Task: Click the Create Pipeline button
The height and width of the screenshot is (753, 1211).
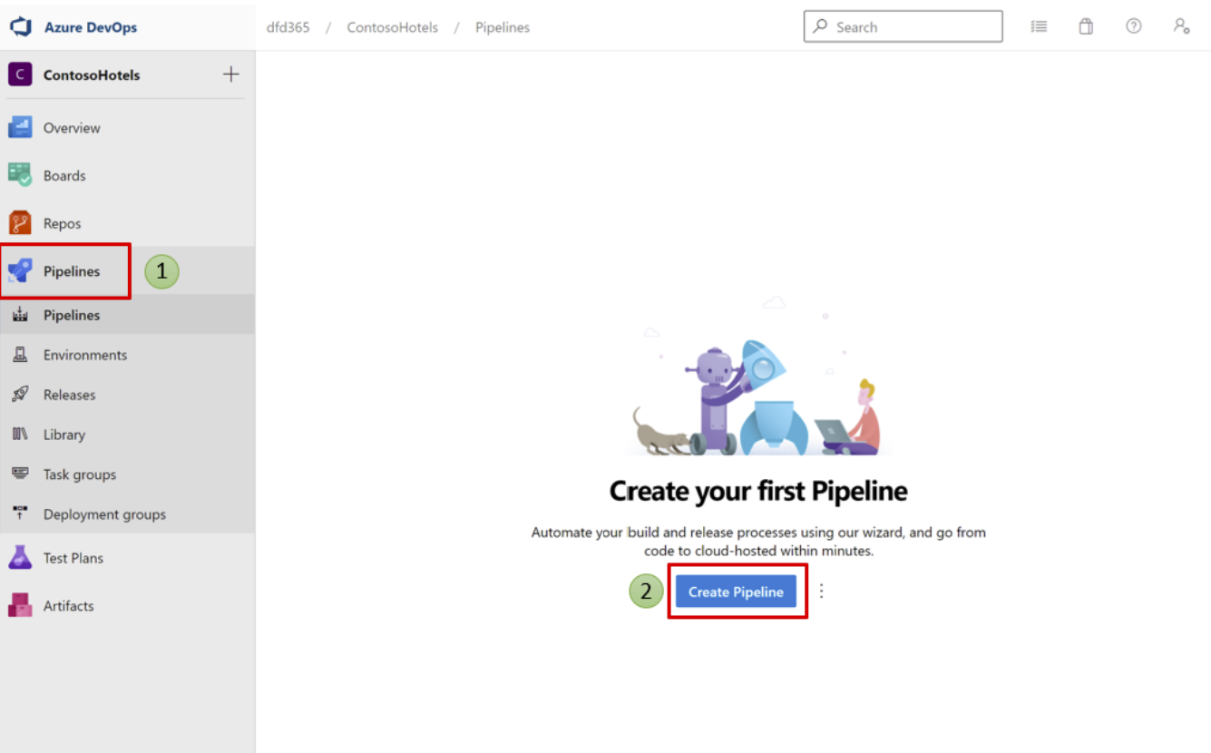Action: [736, 592]
